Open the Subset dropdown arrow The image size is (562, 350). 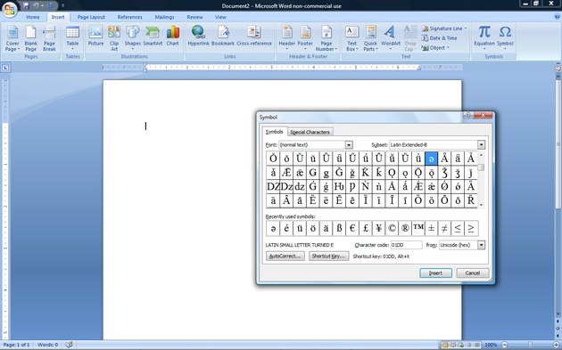pos(481,144)
